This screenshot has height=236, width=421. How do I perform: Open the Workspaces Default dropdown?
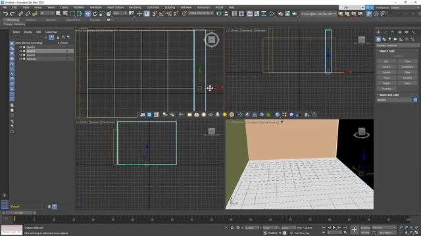[405, 7]
